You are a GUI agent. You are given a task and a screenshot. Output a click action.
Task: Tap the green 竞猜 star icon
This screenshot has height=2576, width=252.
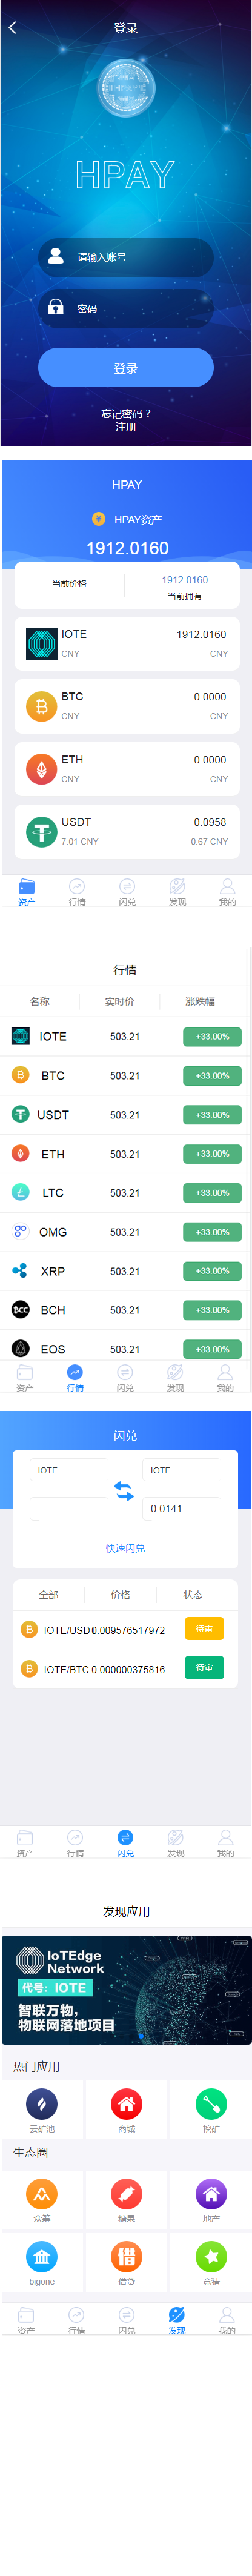click(211, 2256)
